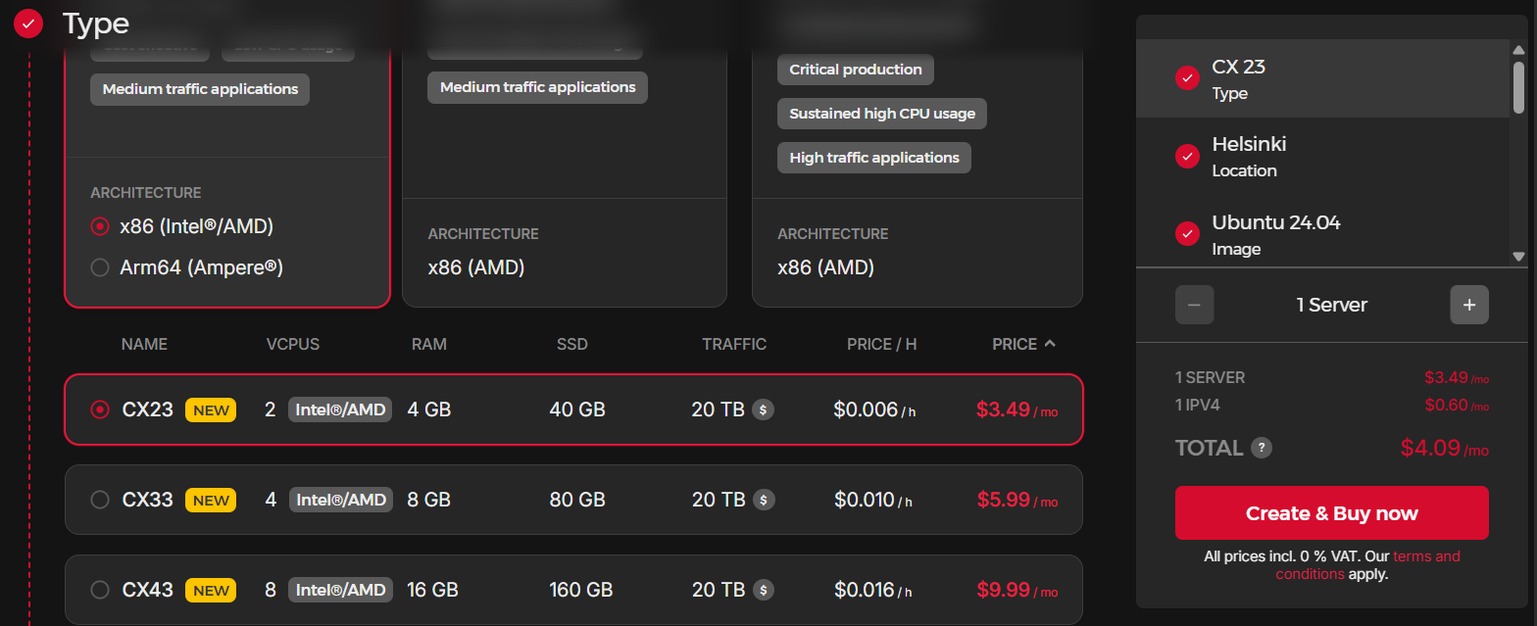This screenshot has width=1537, height=626.
Task: Select the CX33 server radio button
Action: pos(99,500)
